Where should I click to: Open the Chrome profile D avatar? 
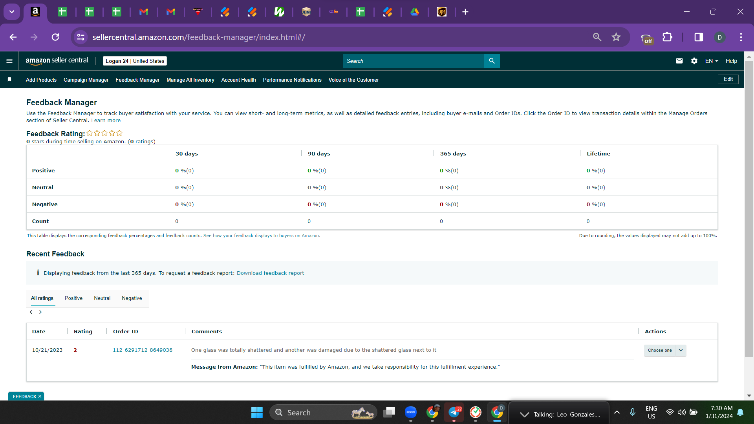pos(719,37)
